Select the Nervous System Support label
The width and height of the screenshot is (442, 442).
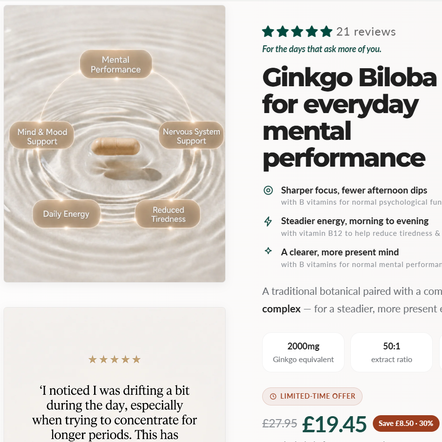[x=192, y=135]
